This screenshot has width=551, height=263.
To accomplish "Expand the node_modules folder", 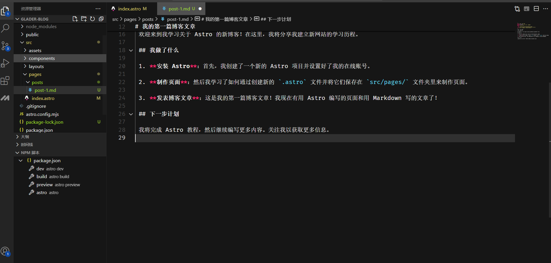I will tap(41, 27).
